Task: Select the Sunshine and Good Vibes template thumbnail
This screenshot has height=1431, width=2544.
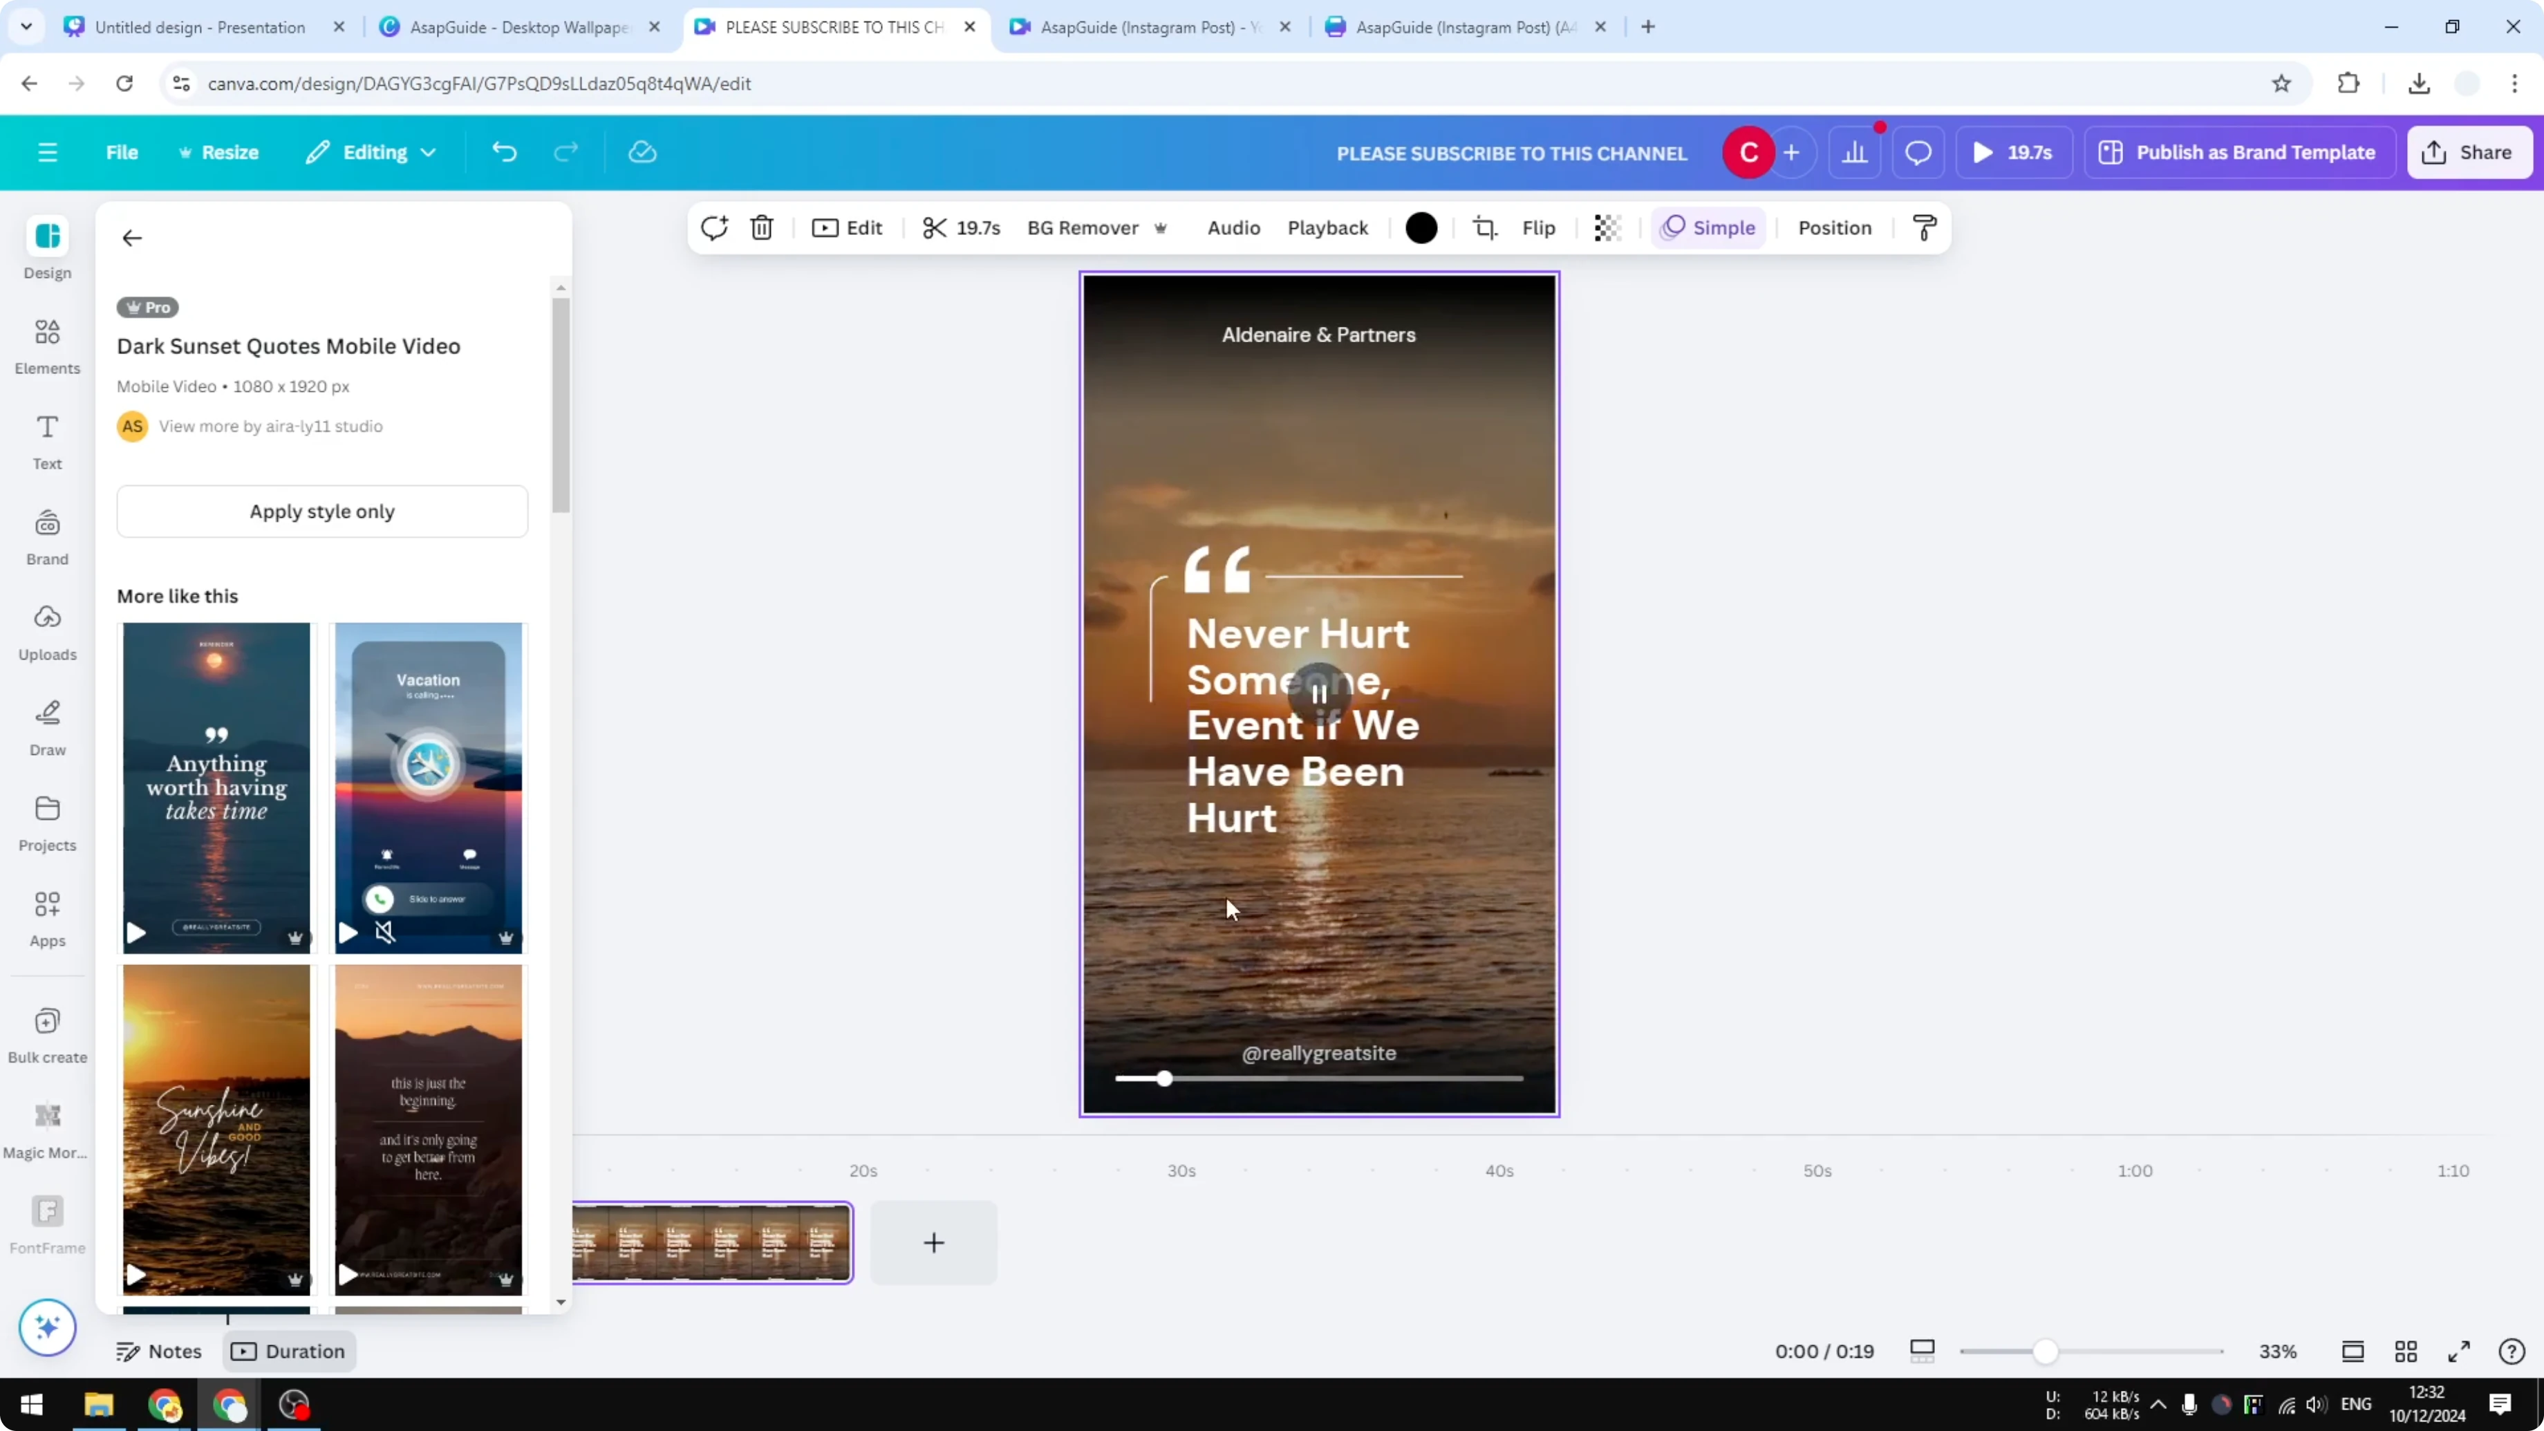Action: (x=215, y=1129)
